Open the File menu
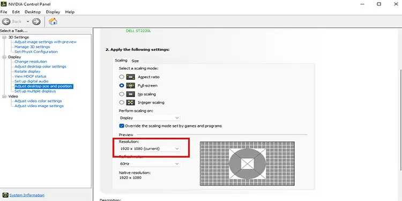 [4, 12]
